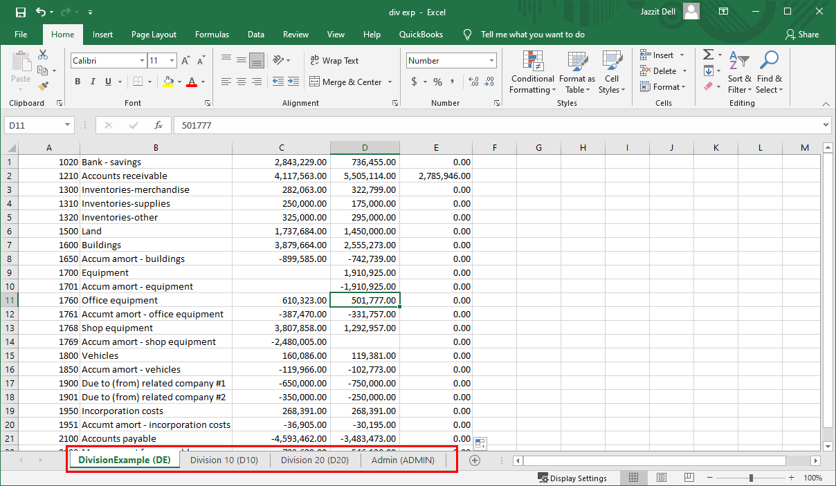Click cell B6 containing Land
Image resolution: width=836 pixels, height=486 pixels.
tap(156, 231)
